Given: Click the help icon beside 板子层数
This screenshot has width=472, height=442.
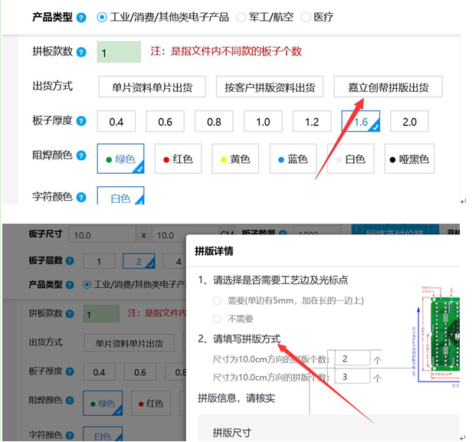Looking at the screenshot, I should [x=70, y=261].
